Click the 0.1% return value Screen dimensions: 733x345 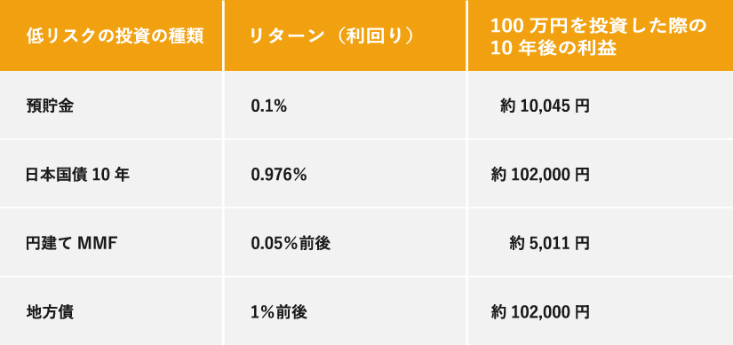pyautogui.click(x=269, y=106)
